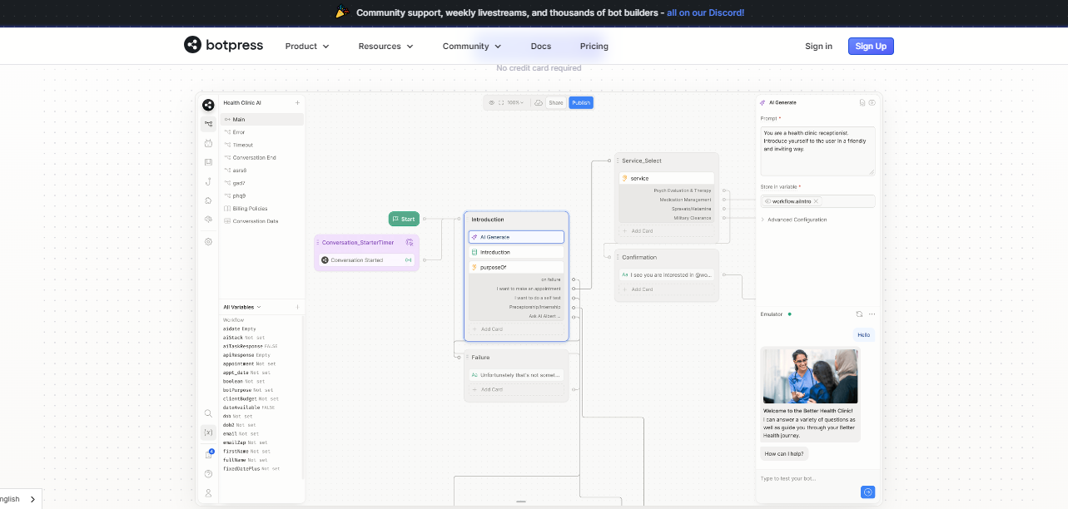Open the Variables panel {x} icon
1068x509 pixels.
point(208,432)
